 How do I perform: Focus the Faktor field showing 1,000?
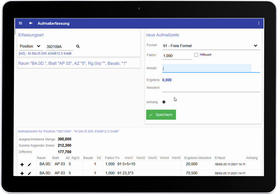point(177,56)
